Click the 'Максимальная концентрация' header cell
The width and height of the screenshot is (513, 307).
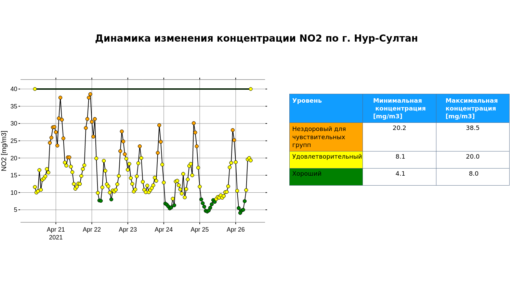[473, 108]
